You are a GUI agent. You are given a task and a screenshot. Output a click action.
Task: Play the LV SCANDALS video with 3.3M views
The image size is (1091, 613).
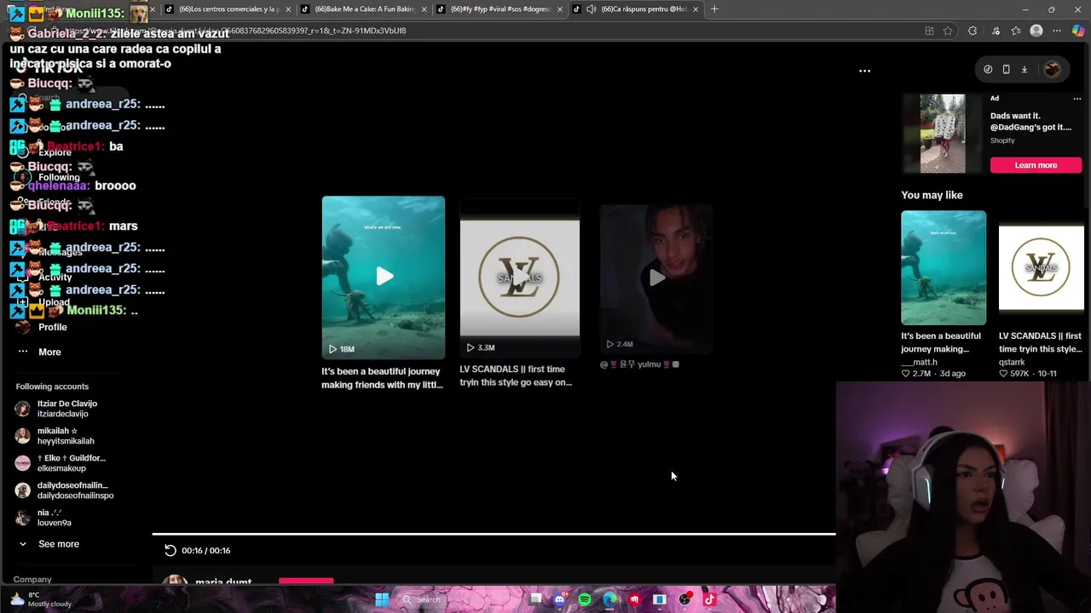pos(520,278)
